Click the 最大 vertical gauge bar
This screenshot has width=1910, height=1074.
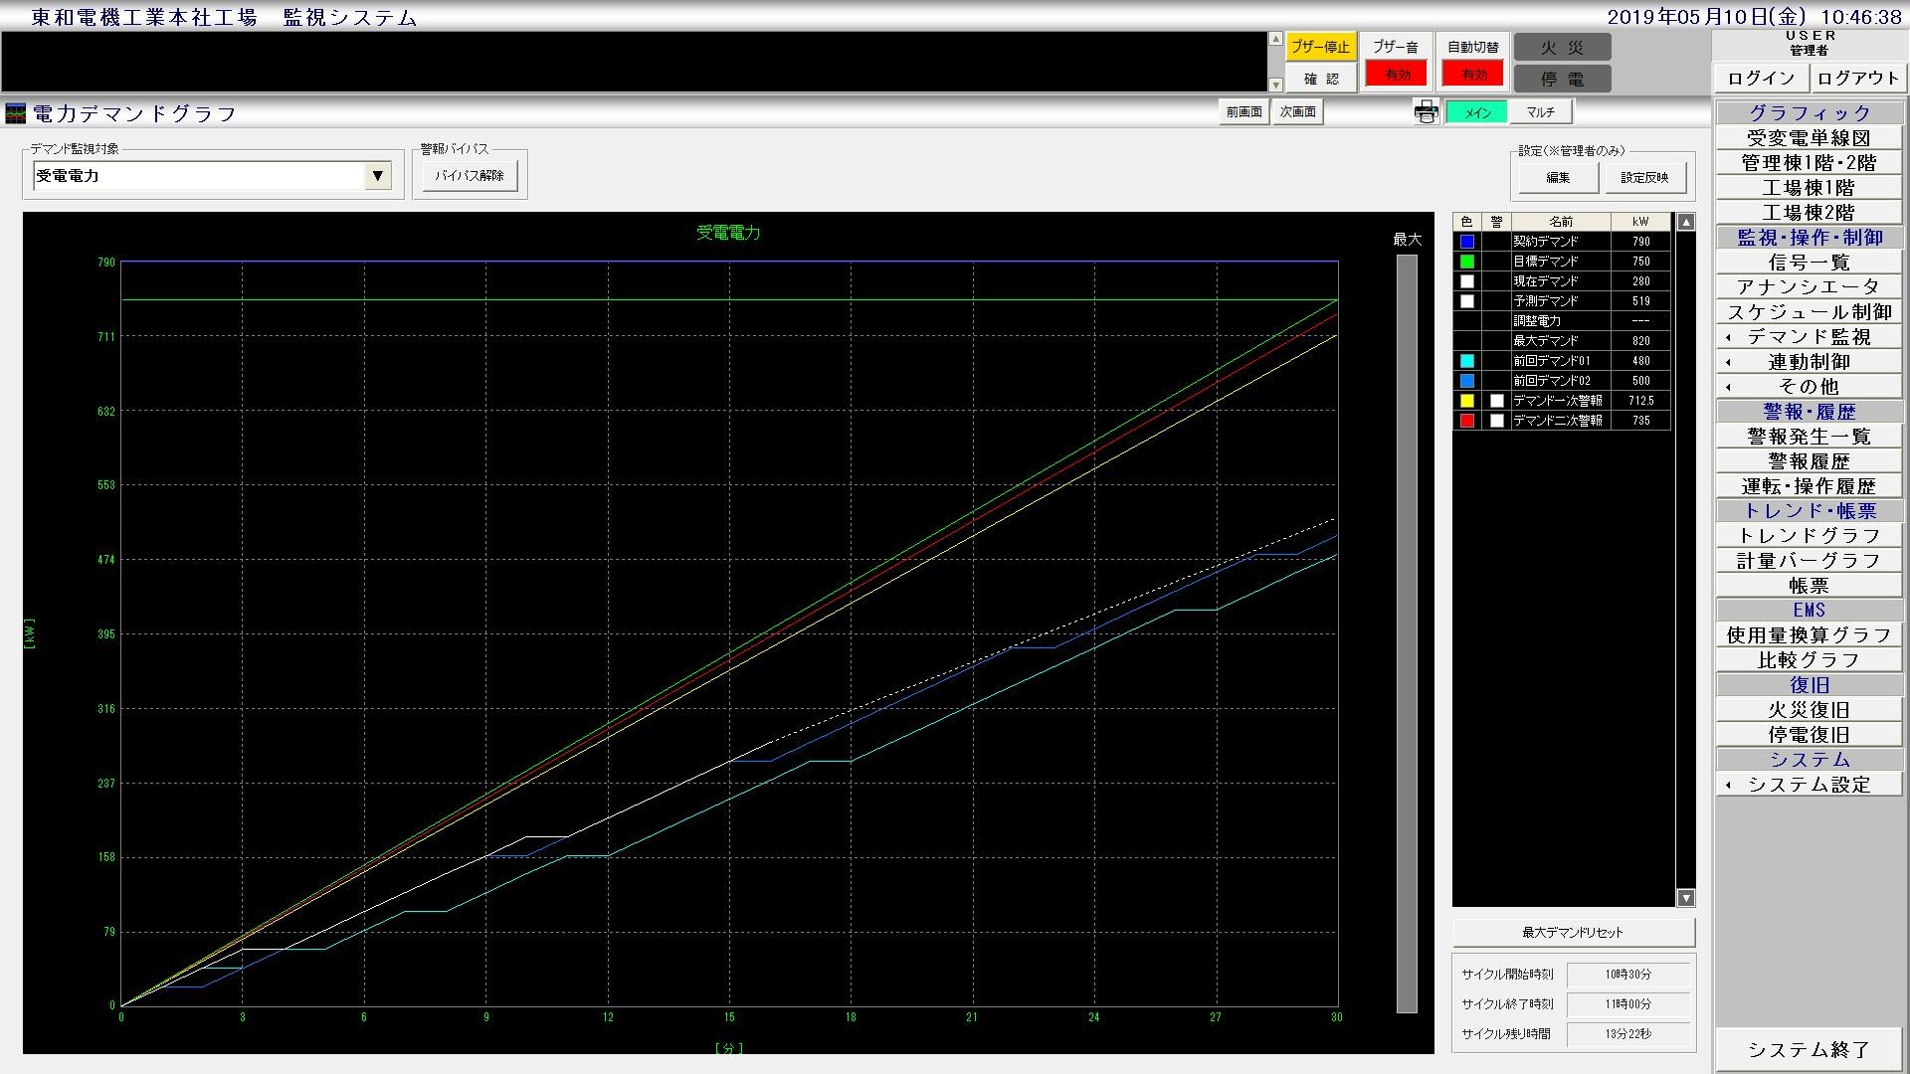(x=1407, y=633)
